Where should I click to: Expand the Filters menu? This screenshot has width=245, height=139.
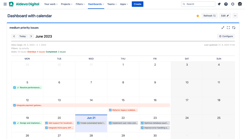click(x=80, y=4)
